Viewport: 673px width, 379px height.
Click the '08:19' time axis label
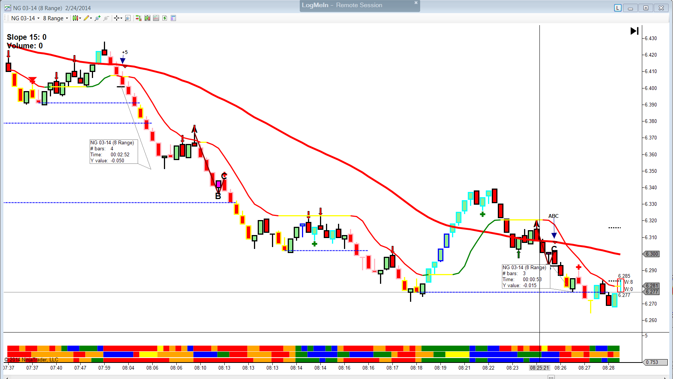point(440,368)
